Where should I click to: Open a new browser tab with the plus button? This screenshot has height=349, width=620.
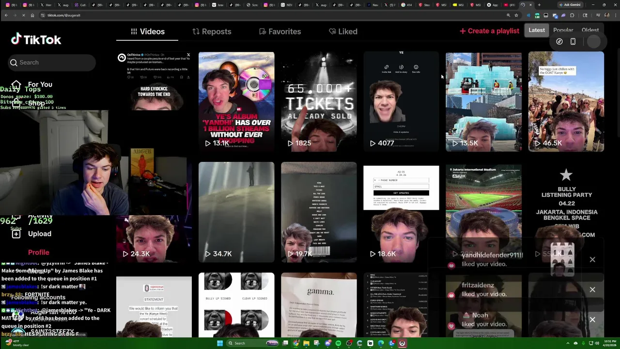(539, 5)
